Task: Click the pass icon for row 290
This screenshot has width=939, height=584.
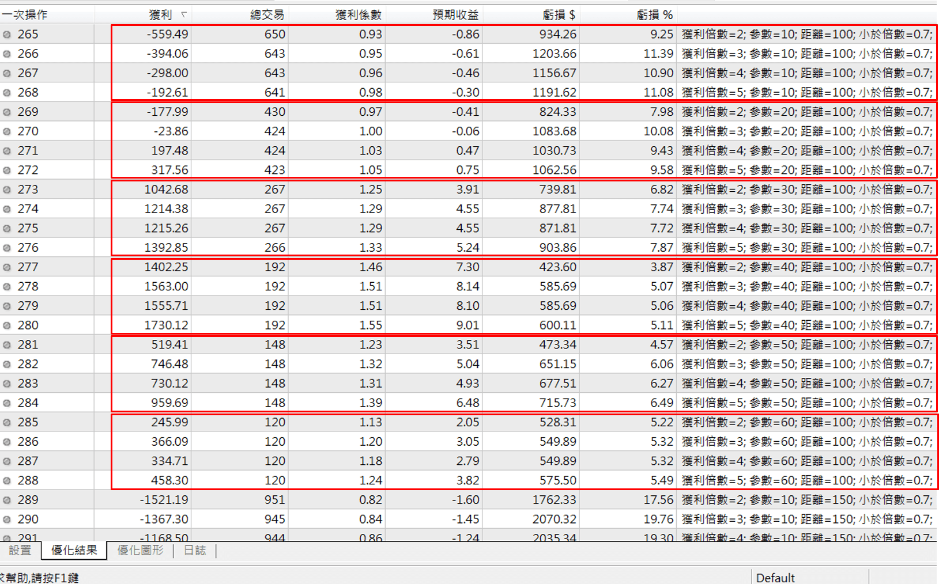Action: tap(7, 519)
